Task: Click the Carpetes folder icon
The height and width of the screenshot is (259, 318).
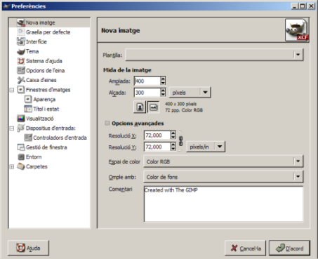Action: click(21, 166)
